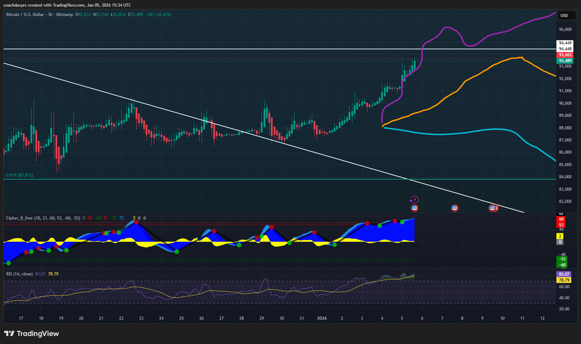Click the green 93,489 current price label

tap(565, 61)
